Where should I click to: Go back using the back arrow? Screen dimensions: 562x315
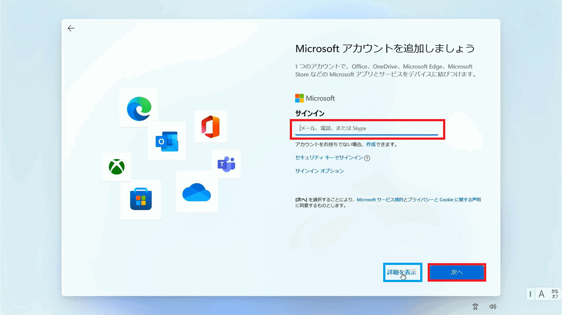[71, 29]
